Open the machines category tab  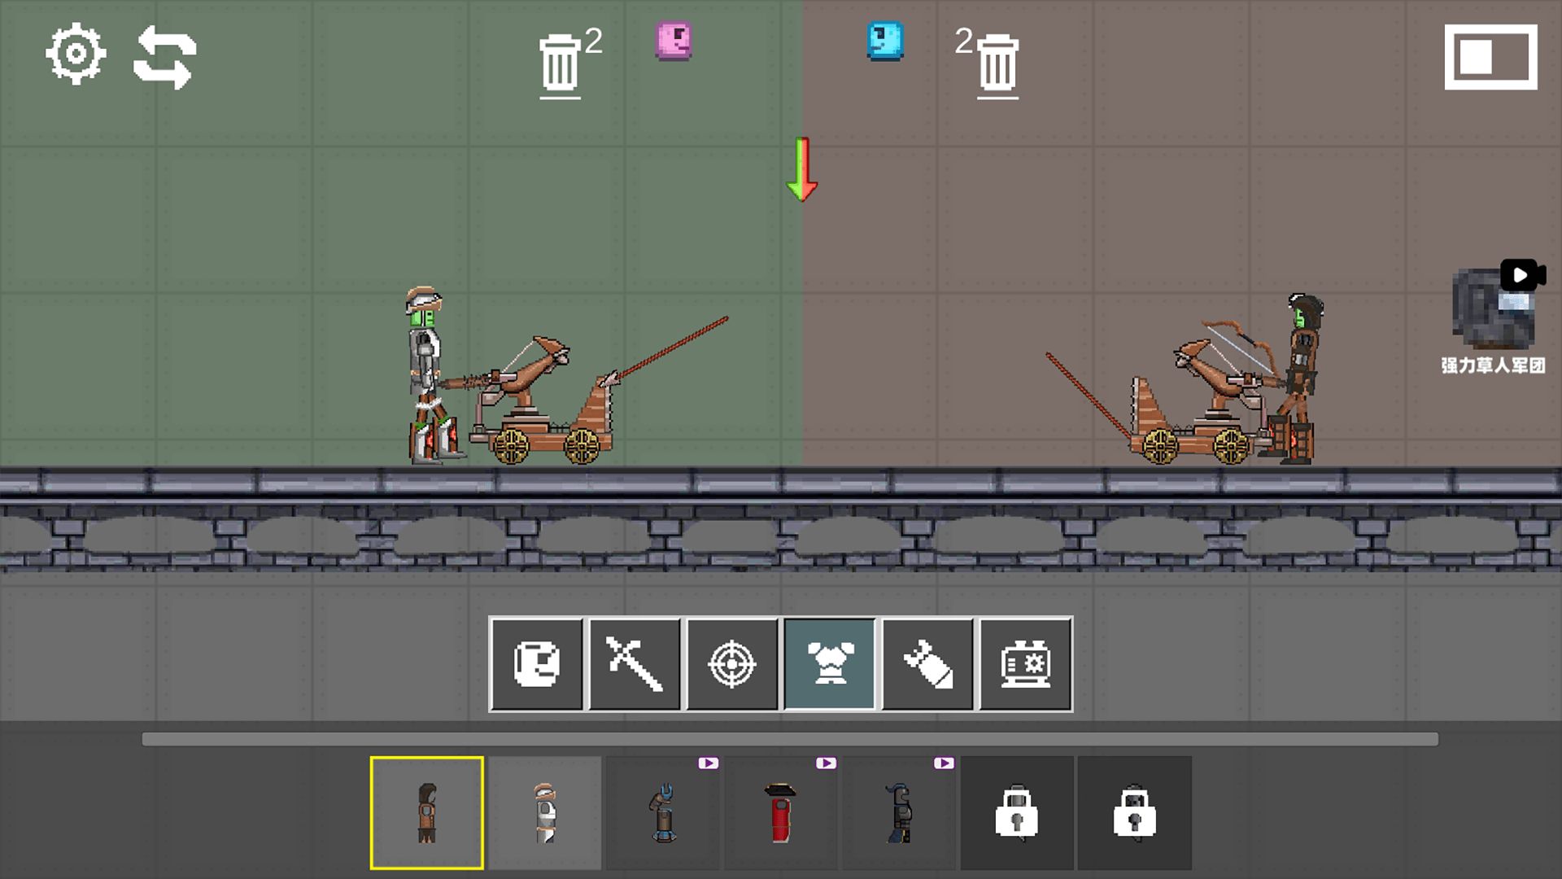[1025, 664]
